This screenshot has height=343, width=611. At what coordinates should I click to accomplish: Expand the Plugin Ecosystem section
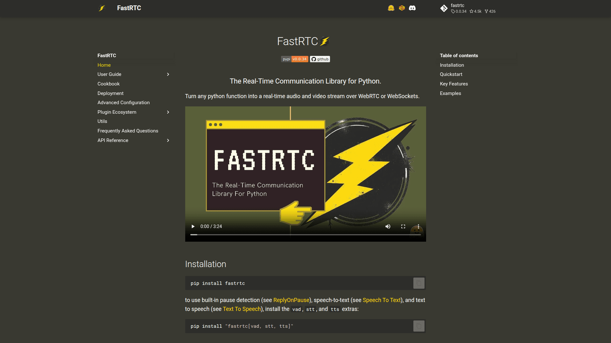click(168, 112)
